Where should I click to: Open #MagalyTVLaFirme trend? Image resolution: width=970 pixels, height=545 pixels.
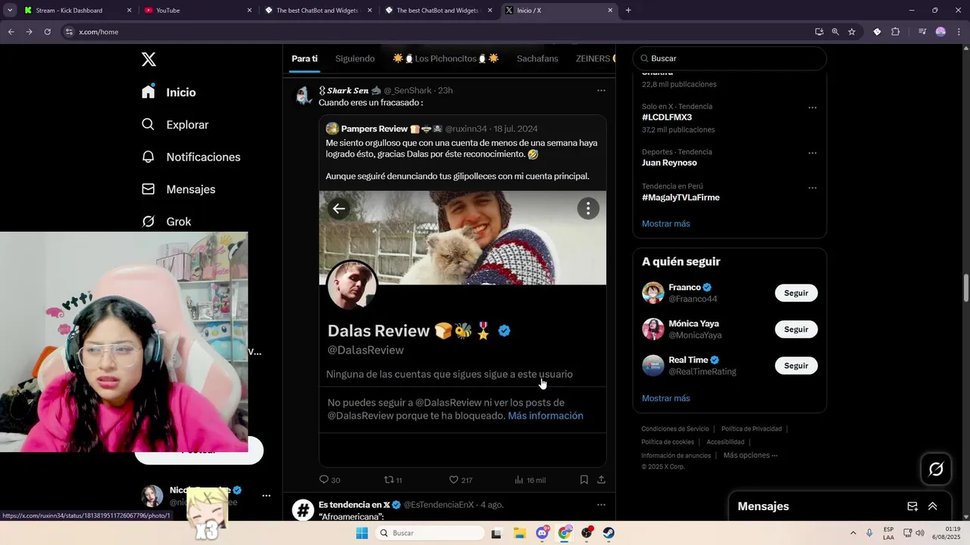coord(681,198)
